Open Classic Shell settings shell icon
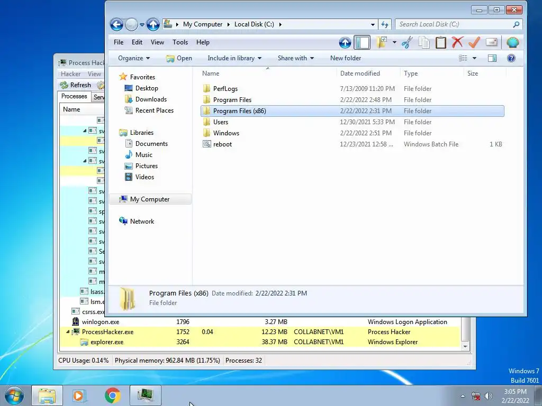Screen dimensions: 542x406 512,42
